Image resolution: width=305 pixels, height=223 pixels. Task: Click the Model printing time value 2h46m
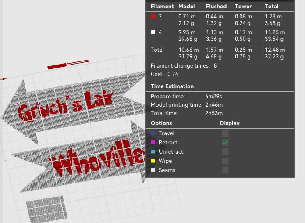[x=214, y=105]
